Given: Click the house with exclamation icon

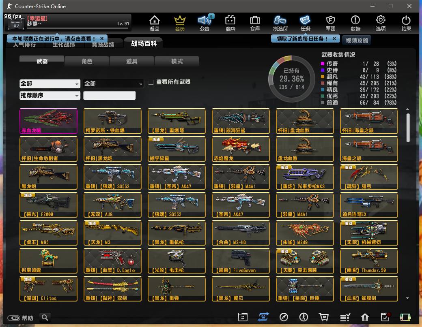Looking at the screenshot, I should point(365,317).
